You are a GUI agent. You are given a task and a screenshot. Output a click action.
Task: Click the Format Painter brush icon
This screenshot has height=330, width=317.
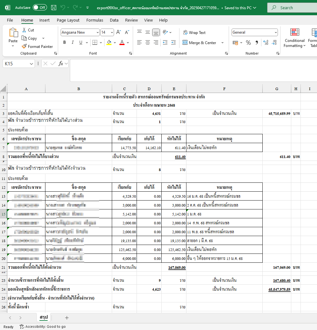tap(24, 46)
